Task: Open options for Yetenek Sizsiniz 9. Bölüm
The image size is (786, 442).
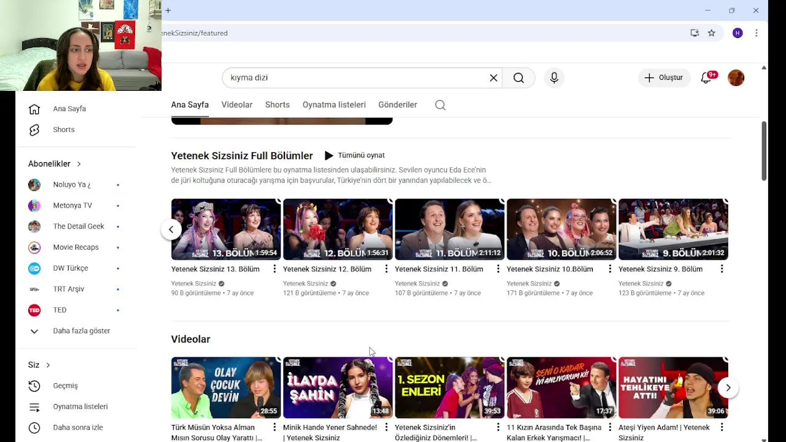Action: (x=722, y=269)
